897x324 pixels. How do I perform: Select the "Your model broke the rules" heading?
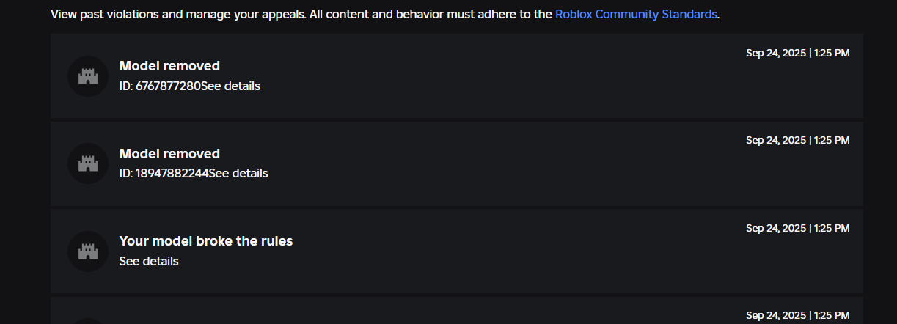[205, 241]
